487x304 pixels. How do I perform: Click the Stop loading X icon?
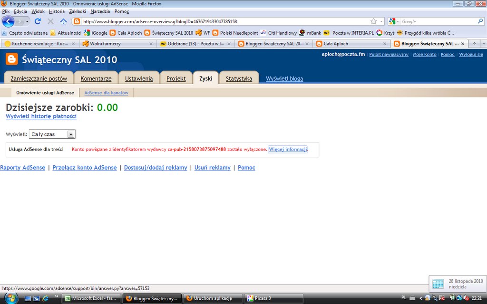point(50,21)
